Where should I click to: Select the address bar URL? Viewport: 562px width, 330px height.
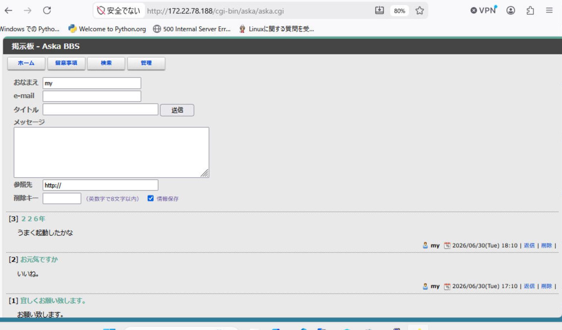[215, 11]
